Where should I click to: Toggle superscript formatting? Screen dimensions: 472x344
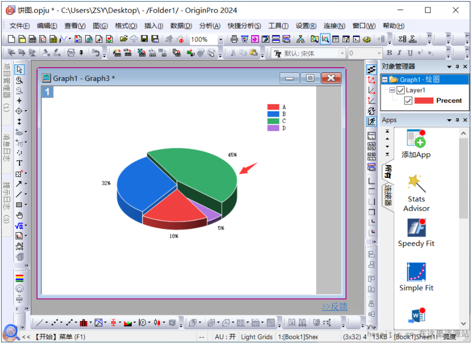420,53
